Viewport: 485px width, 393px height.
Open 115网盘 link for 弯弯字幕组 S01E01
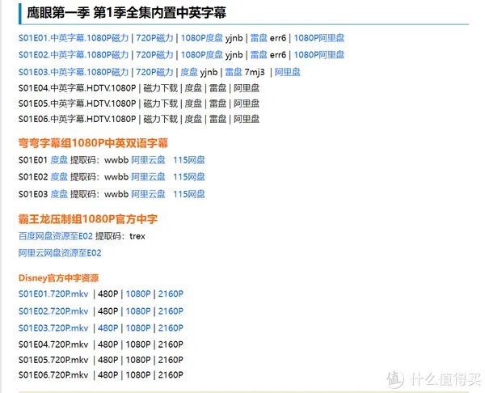click(x=189, y=160)
